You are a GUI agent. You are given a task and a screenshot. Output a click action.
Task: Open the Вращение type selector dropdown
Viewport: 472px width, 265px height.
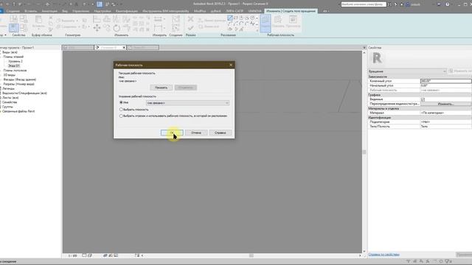(x=407, y=71)
